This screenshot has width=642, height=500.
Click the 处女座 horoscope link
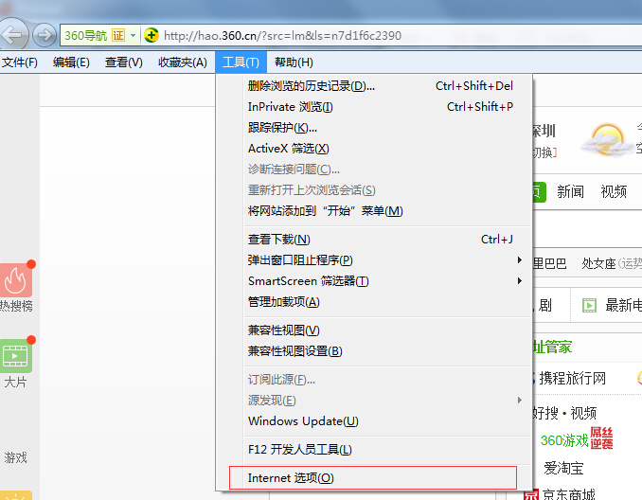pos(598,263)
